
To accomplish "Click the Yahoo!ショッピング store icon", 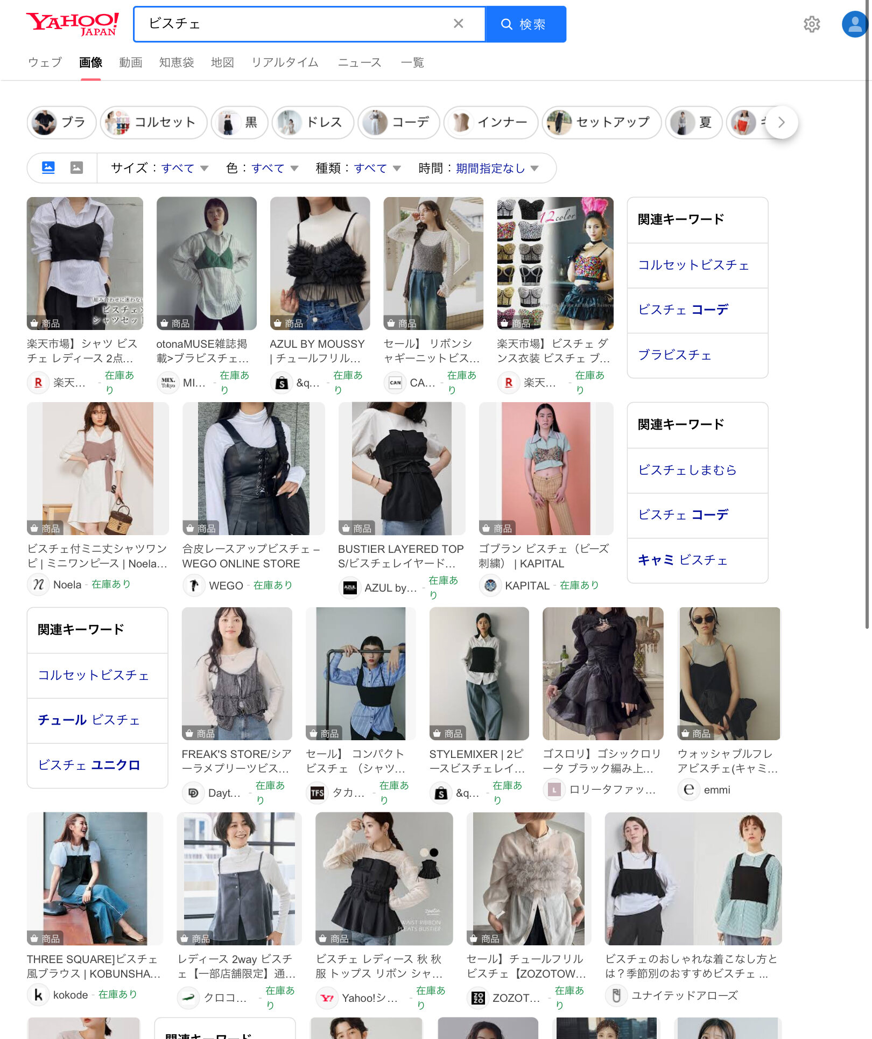I will (327, 998).
